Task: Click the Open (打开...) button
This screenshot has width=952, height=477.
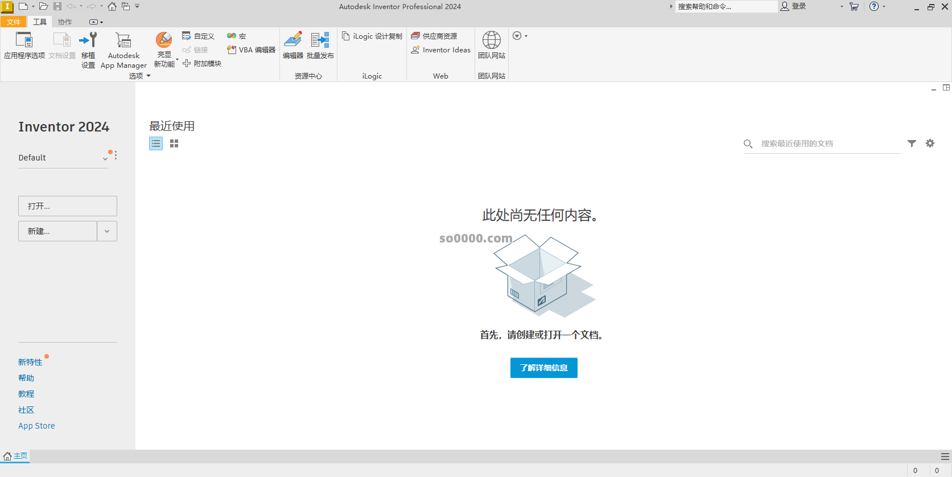Action: tap(68, 206)
